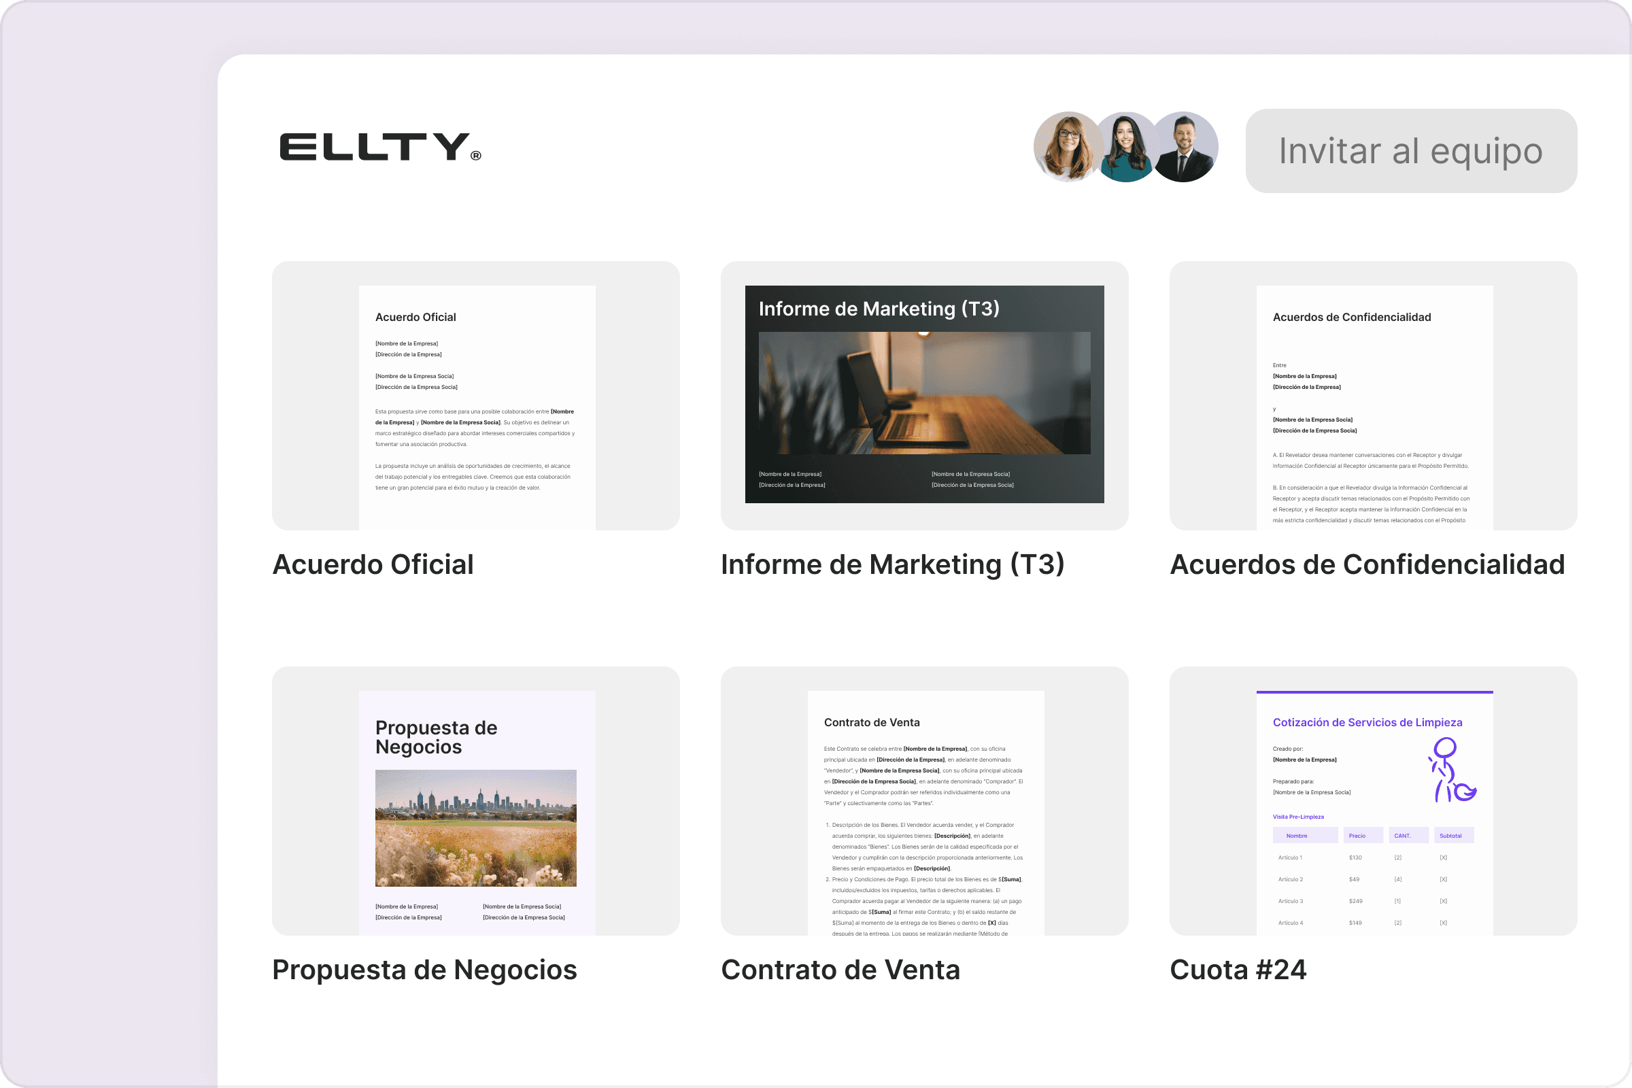Click the purple cleaning person illustration
Screen dimensions: 1632x1088
coord(1450,770)
